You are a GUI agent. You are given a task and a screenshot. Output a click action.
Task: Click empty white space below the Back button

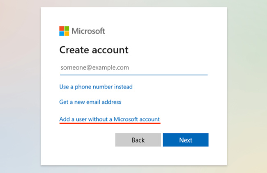point(138,156)
